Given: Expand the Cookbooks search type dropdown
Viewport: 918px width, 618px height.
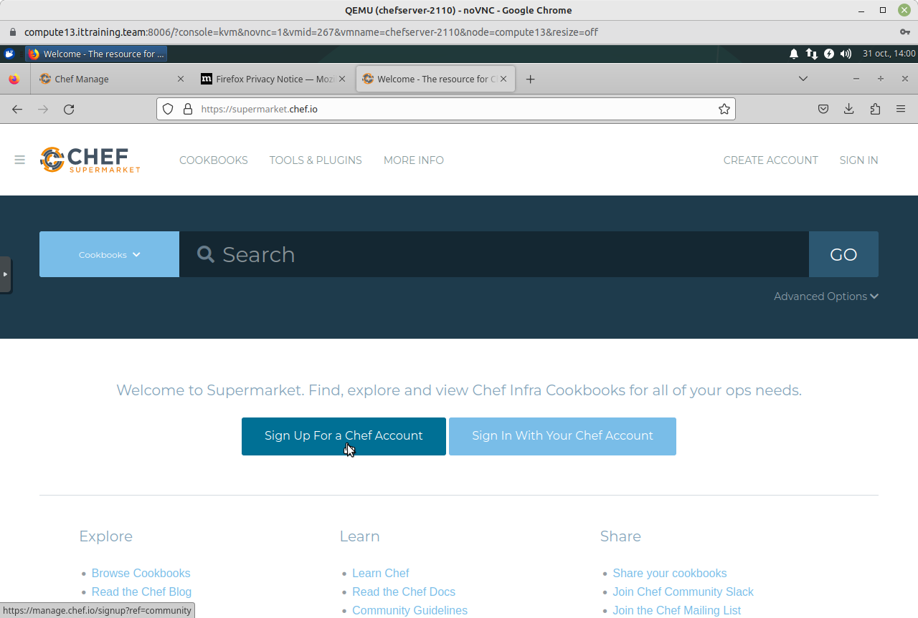Looking at the screenshot, I should click(x=109, y=254).
